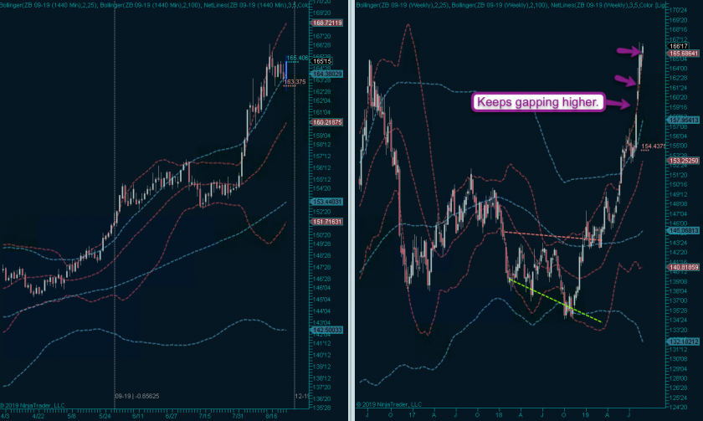This screenshot has height=421, width=703.
Task: Click 148'28 on left chart price axis
Action: (x=322, y=255)
